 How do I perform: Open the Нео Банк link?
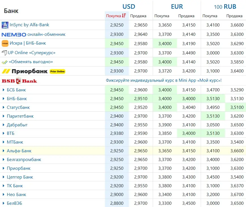click(x=16, y=195)
